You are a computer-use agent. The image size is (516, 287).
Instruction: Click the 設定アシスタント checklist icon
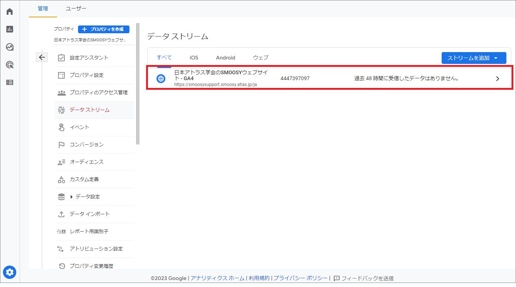point(61,58)
